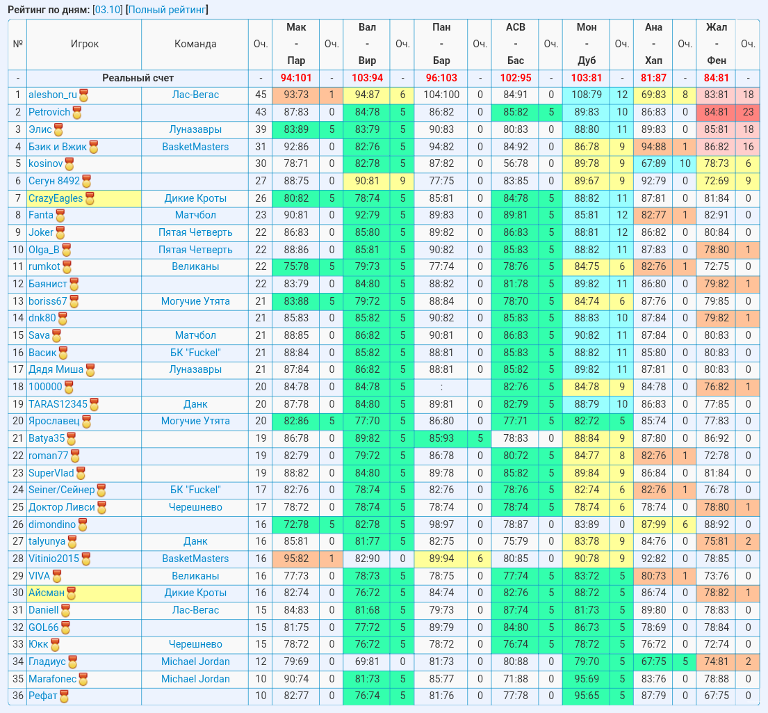Click the Команда column header
This screenshot has width=768, height=713.
click(195, 44)
